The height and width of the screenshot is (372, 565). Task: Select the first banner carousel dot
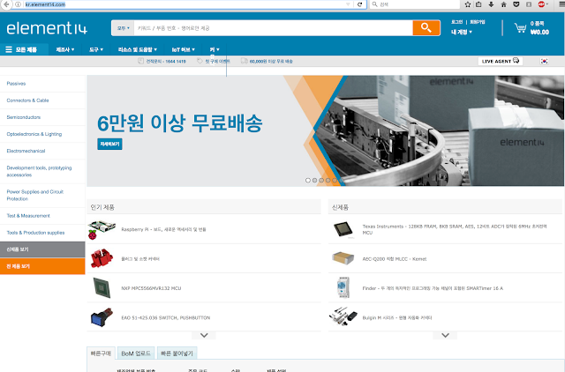click(308, 180)
